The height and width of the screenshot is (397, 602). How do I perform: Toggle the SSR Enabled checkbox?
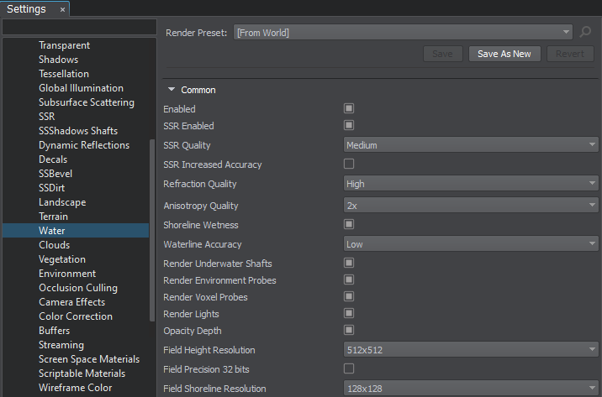pyautogui.click(x=349, y=126)
